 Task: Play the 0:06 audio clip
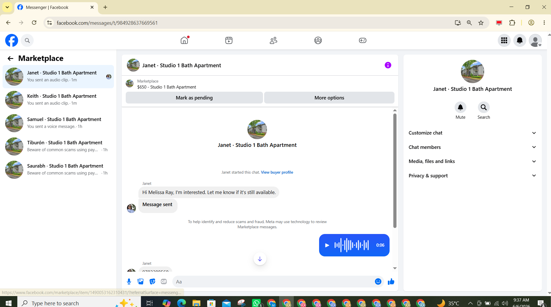[327, 245]
